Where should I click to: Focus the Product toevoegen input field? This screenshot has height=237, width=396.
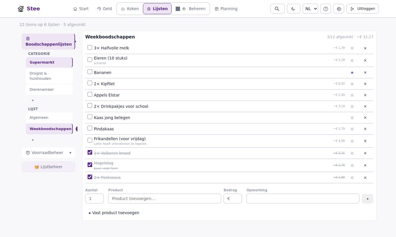click(x=165, y=199)
